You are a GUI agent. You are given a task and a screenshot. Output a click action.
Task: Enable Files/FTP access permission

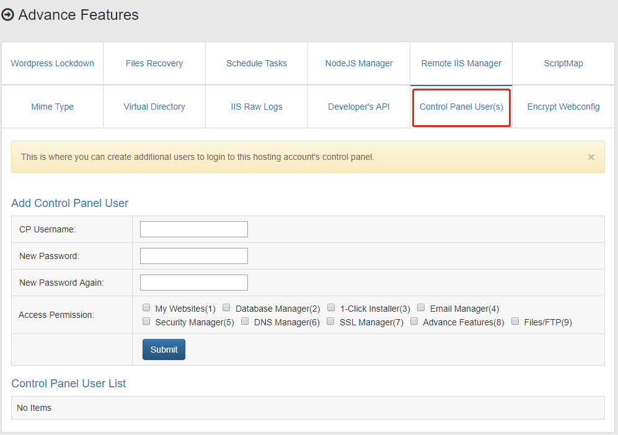(515, 321)
